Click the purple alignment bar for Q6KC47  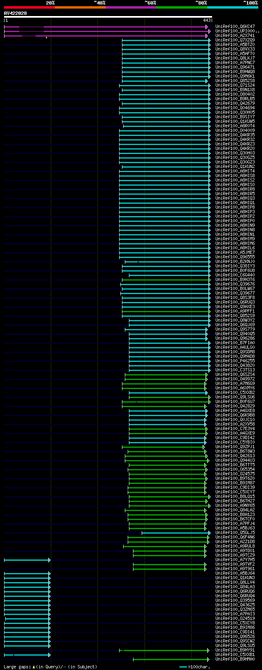(x=106, y=27)
